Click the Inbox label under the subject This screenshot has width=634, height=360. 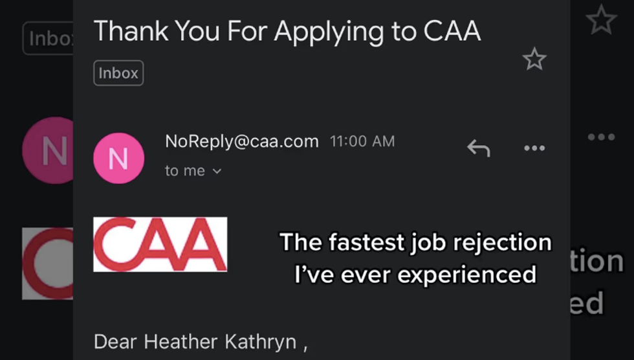coord(118,73)
